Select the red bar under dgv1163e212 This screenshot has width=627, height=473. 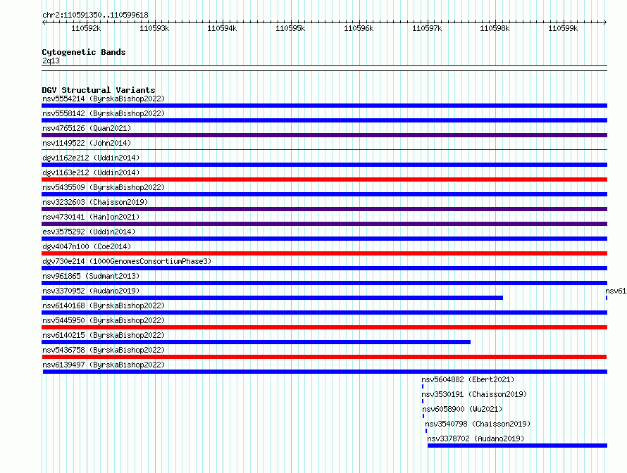coord(324,179)
